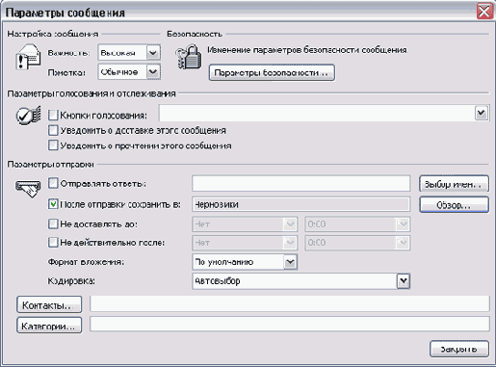Enable the Кнопки голосования checkbox

53,115
